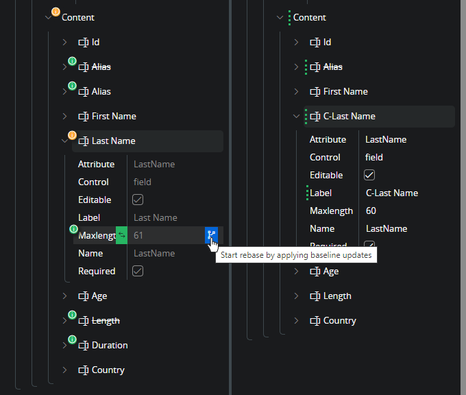The width and height of the screenshot is (466, 395).
Task: Click the green badge on Duration item
Action: click(71, 339)
